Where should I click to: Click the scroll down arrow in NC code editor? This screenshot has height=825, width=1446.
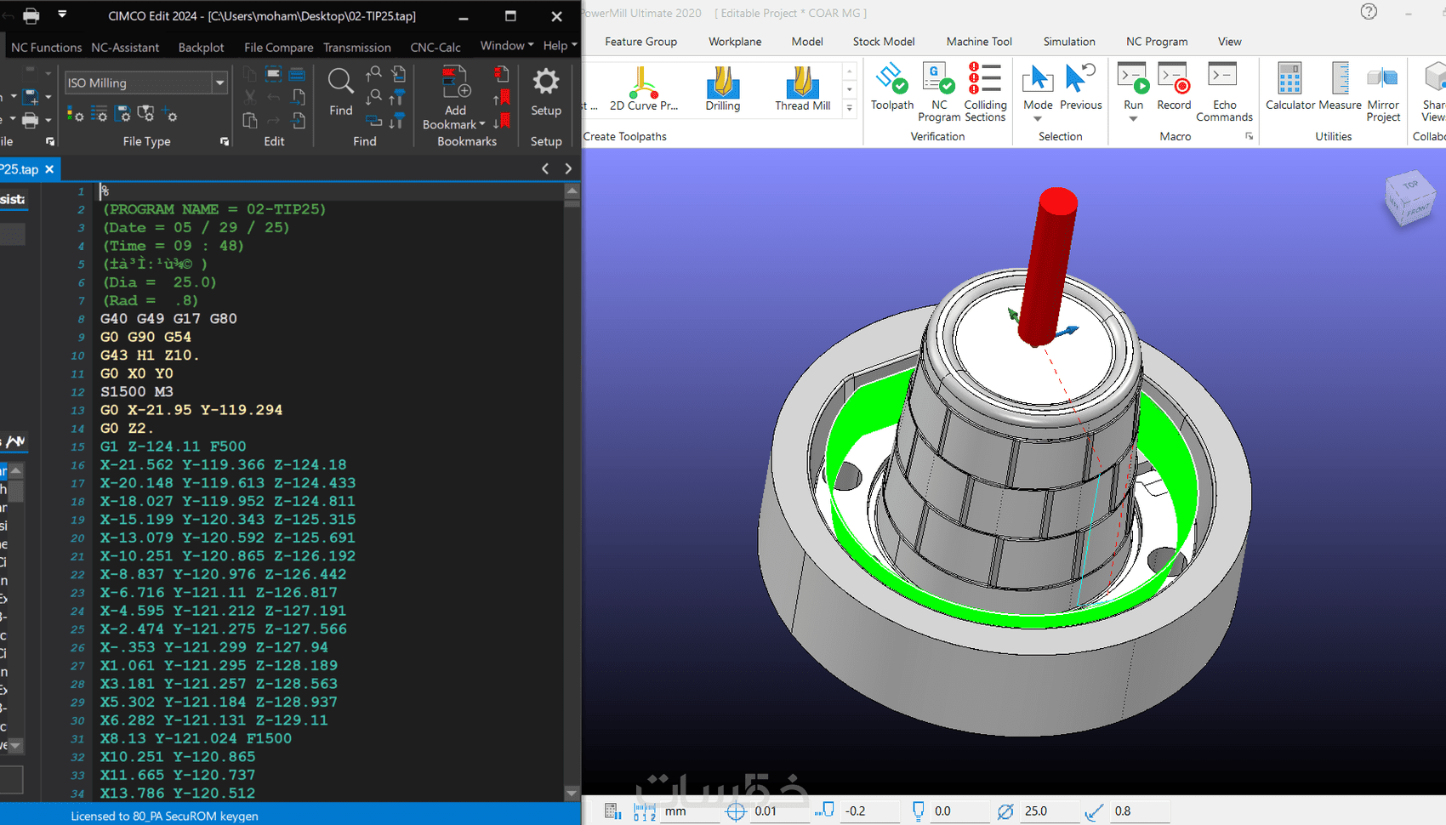[x=572, y=793]
